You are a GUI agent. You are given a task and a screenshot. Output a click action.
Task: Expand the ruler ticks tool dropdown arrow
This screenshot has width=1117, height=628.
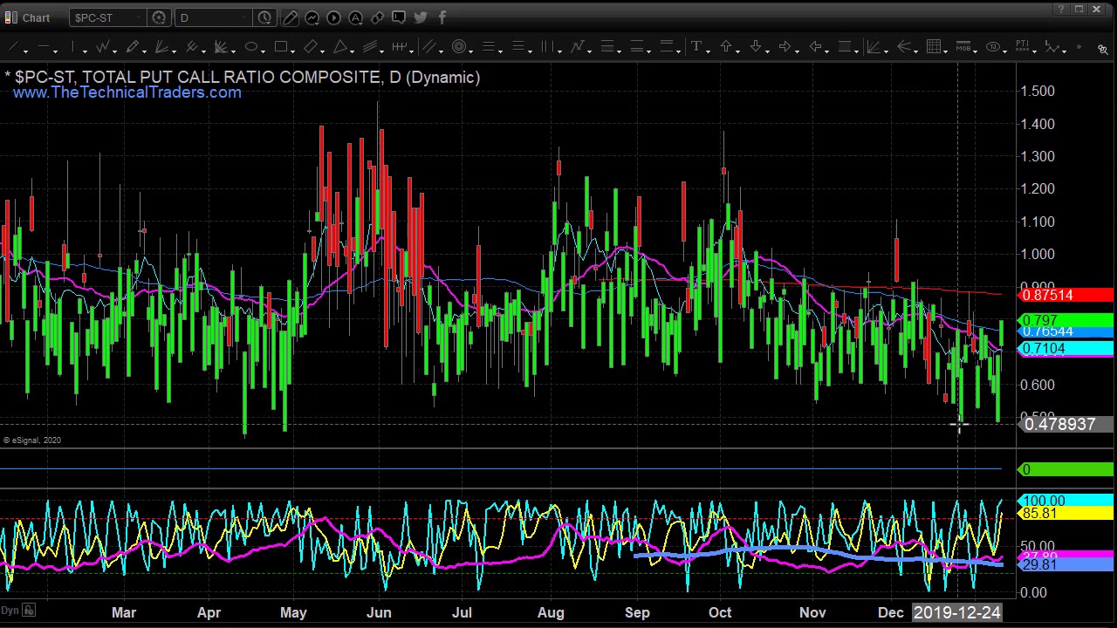point(411,51)
